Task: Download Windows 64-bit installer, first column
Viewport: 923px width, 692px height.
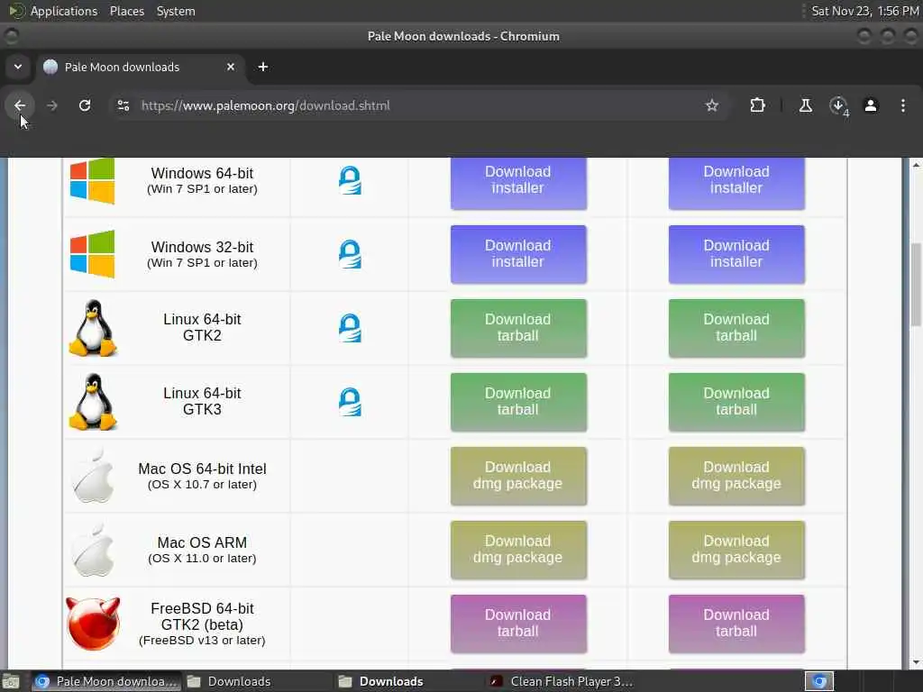Action: click(x=518, y=182)
